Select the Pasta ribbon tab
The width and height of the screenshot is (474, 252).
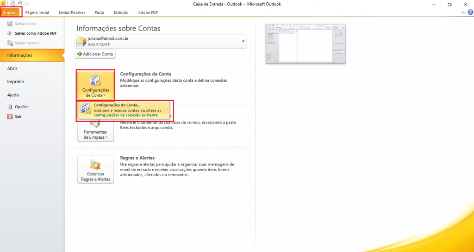[x=99, y=12]
